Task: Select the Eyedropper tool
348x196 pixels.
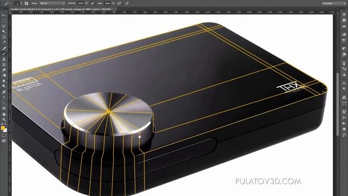Action: (x=4, y=42)
